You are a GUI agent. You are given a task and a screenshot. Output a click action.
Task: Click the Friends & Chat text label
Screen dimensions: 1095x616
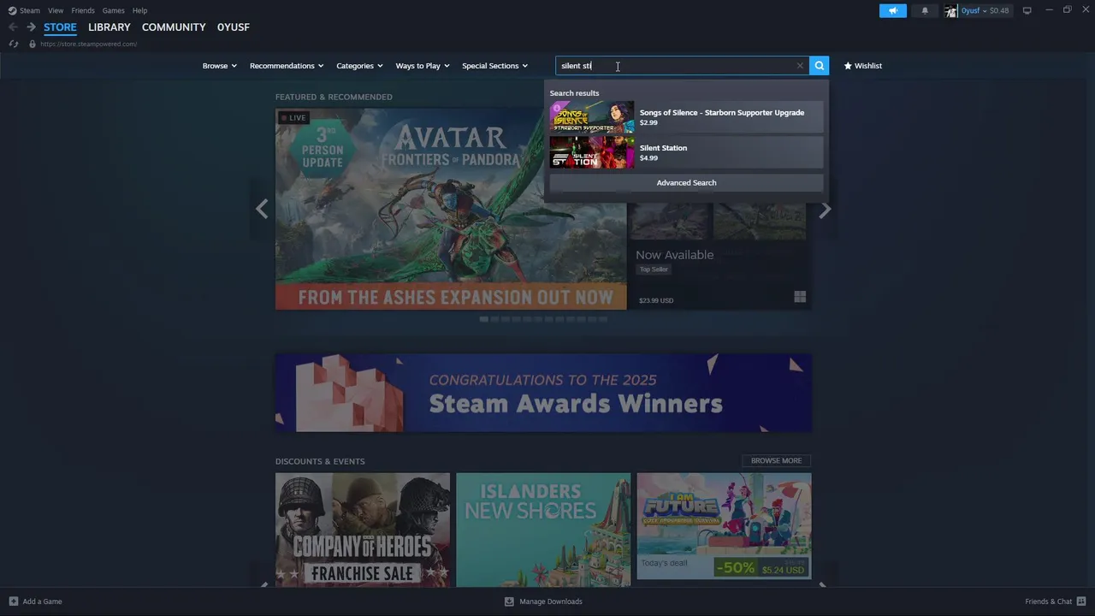click(x=1048, y=601)
